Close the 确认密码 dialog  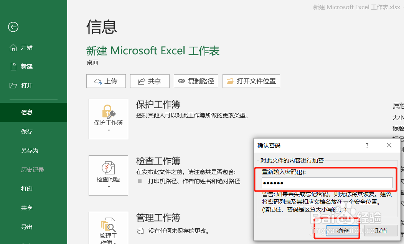tap(389, 145)
